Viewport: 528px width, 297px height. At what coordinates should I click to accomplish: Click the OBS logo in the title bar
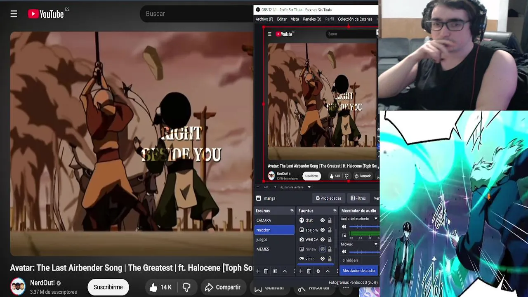258,10
